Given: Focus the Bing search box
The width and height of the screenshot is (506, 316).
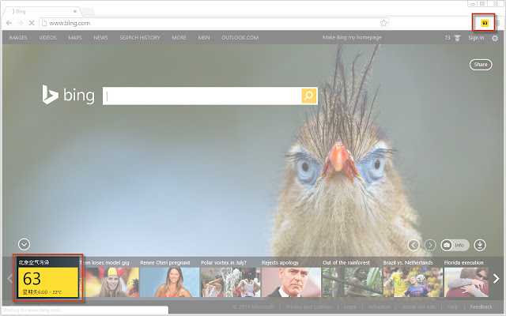Looking at the screenshot, I should [x=202, y=96].
